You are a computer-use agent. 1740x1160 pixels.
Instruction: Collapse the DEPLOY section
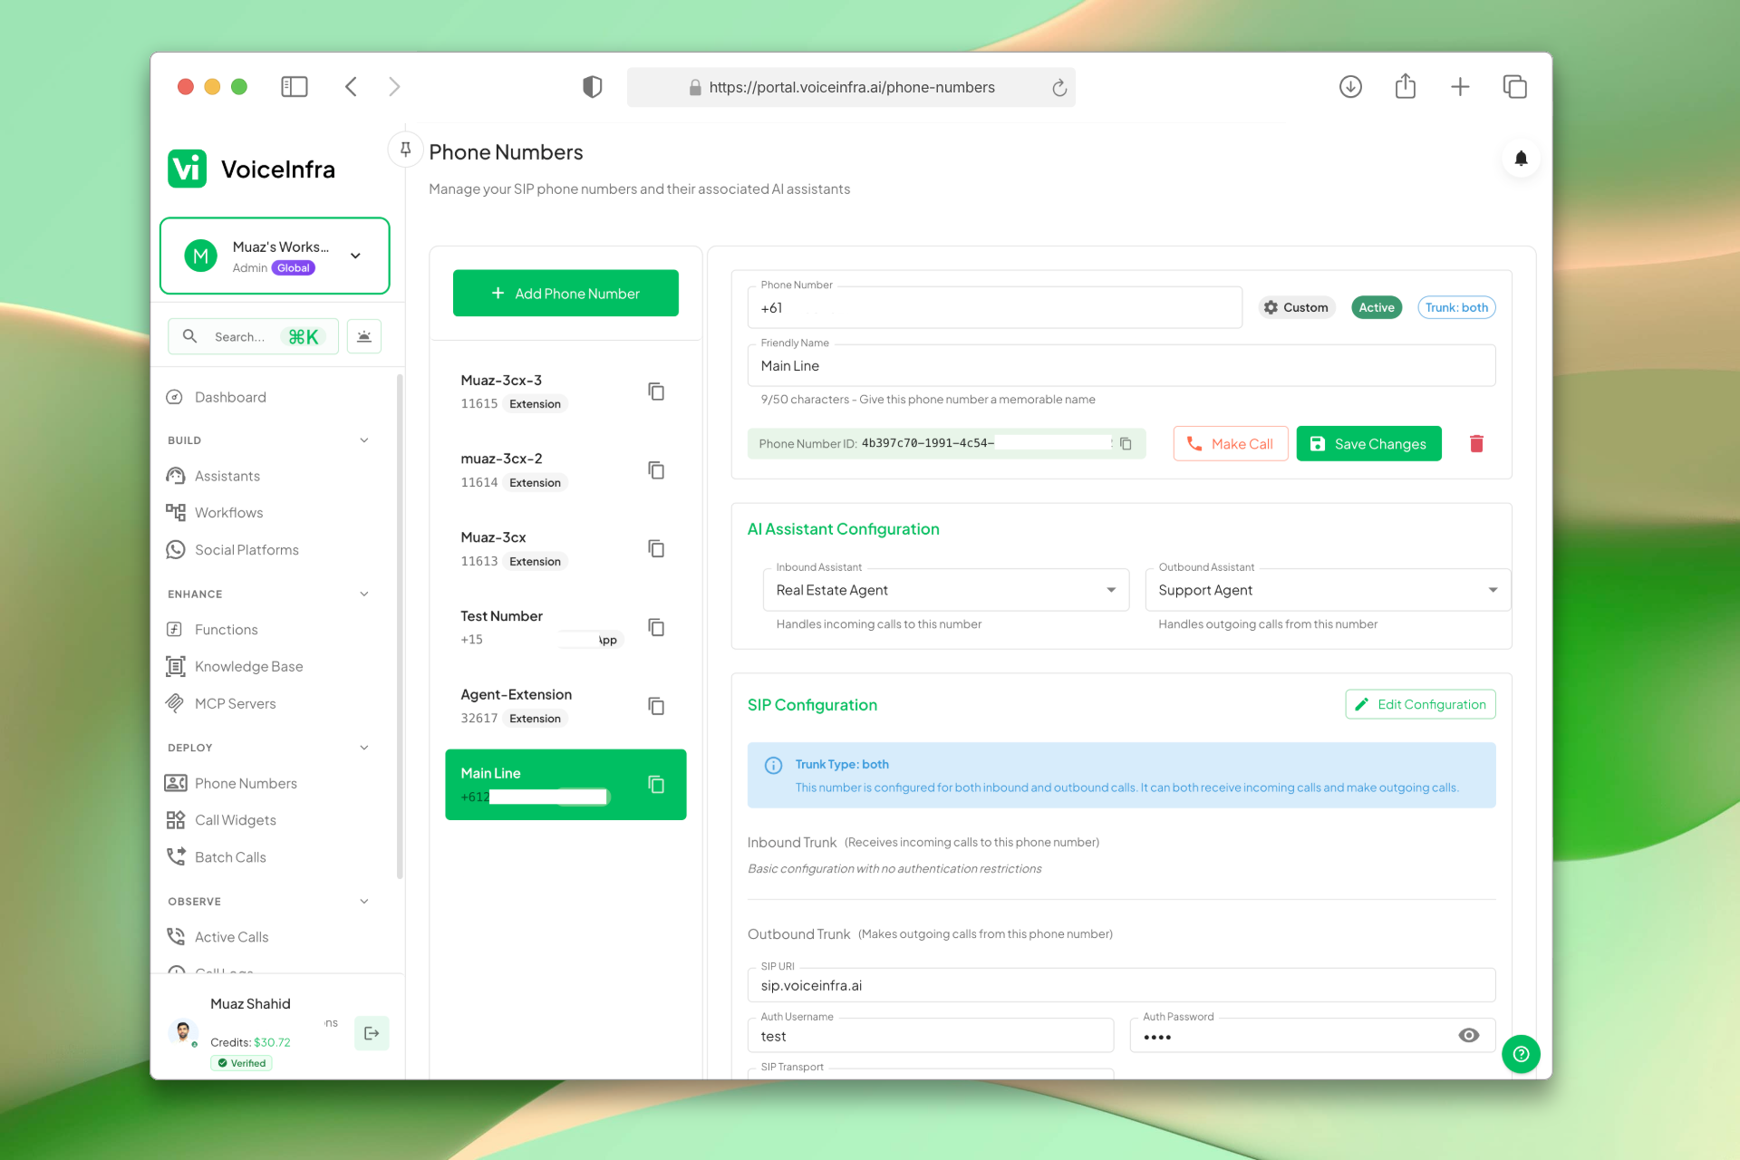(364, 748)
